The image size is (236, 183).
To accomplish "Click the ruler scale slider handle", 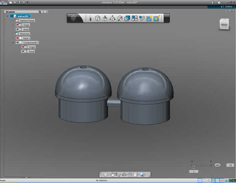I will (194, 167).
